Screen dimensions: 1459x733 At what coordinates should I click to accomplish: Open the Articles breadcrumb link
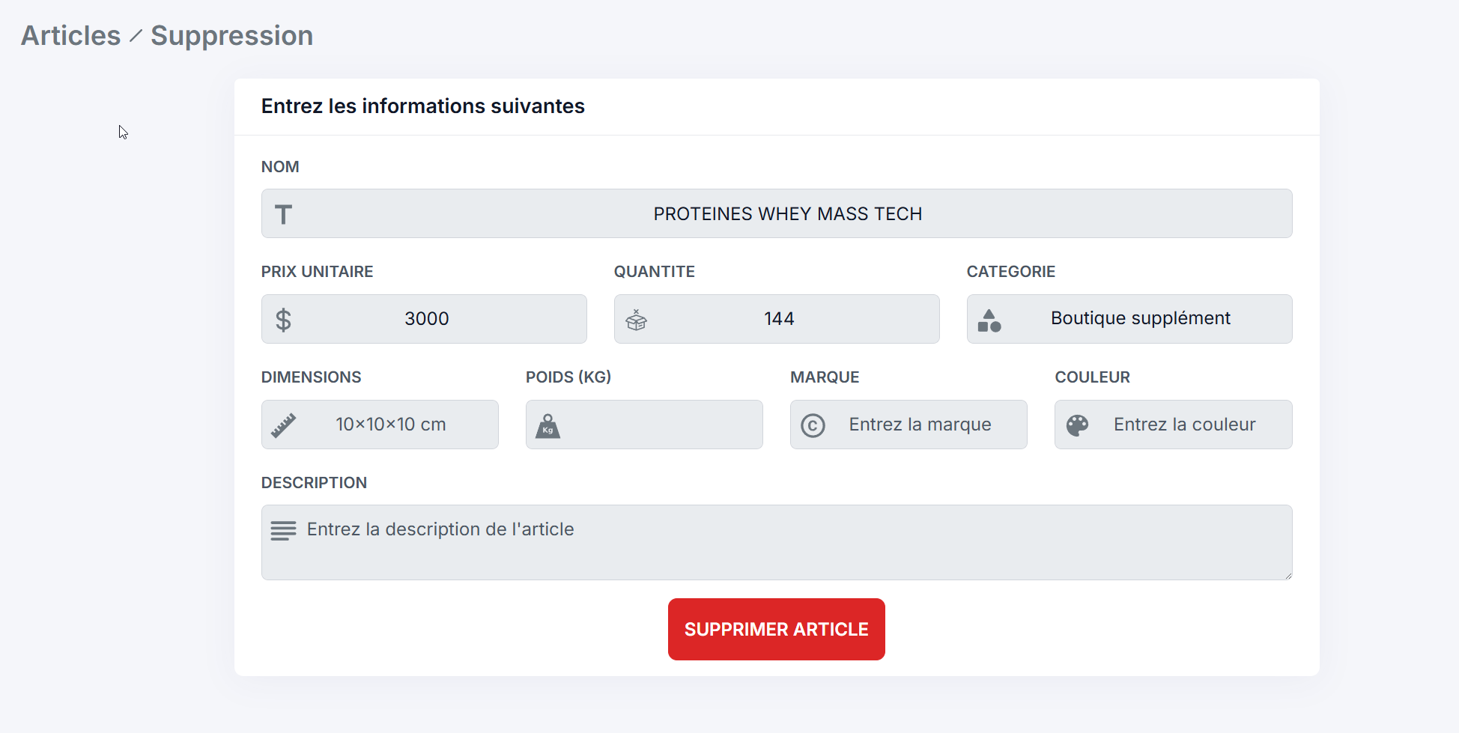pos(71,35)
